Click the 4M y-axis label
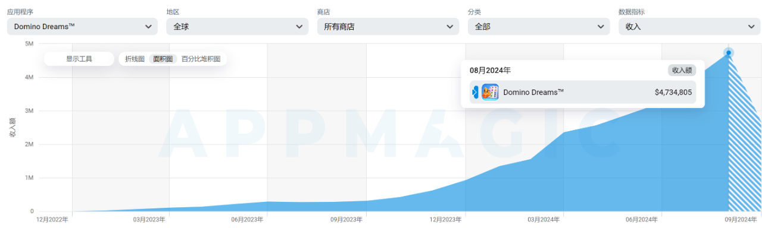This screenshot has width=762, height=228. [29, 77]
